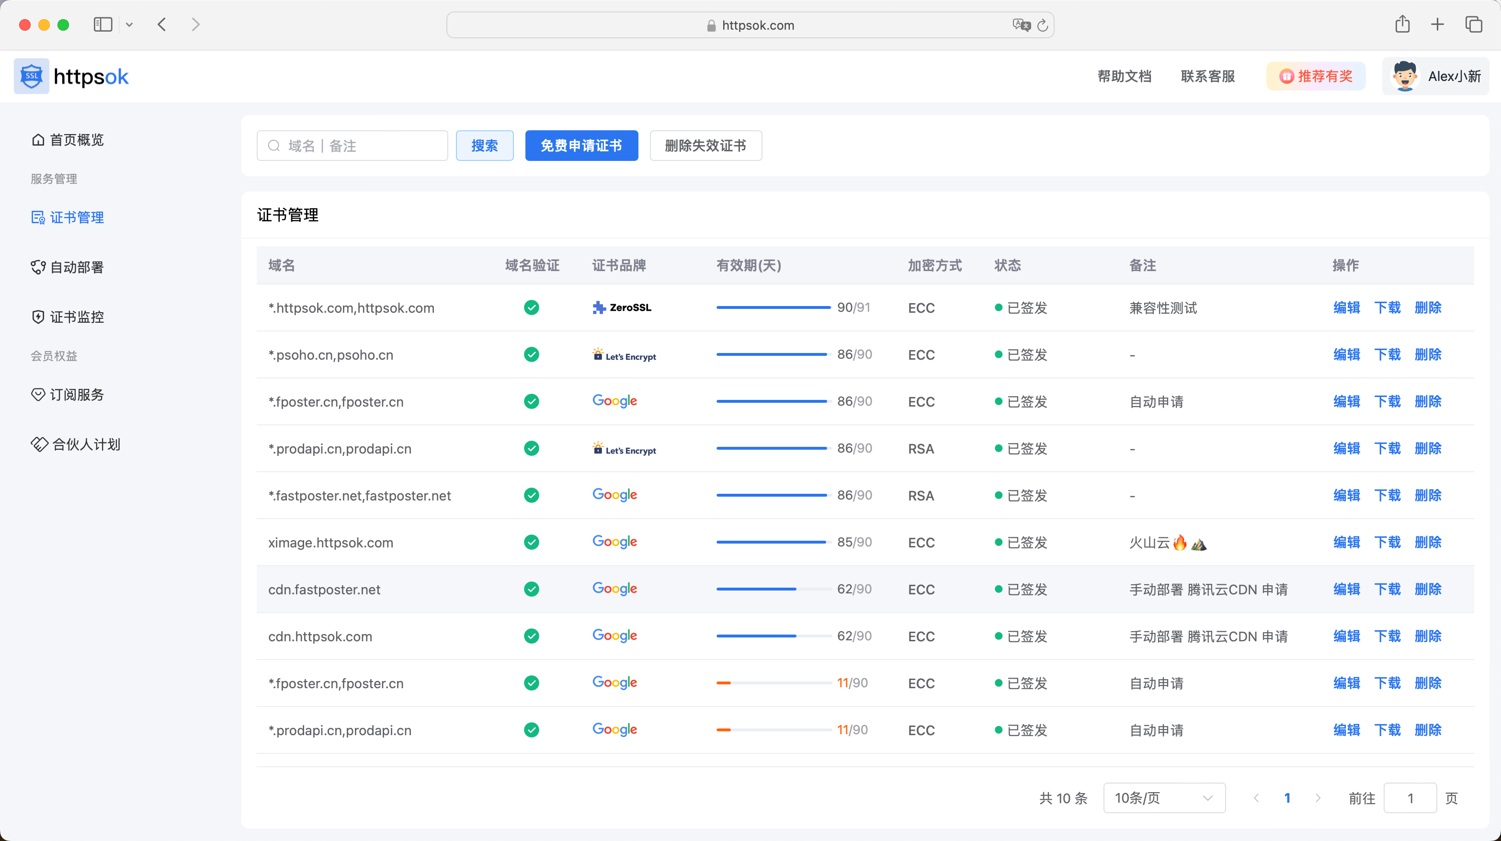This screenshot has height=841, width=1501.
Task: Open 帮助文档 menu item
Action: tap(1124, 76)
